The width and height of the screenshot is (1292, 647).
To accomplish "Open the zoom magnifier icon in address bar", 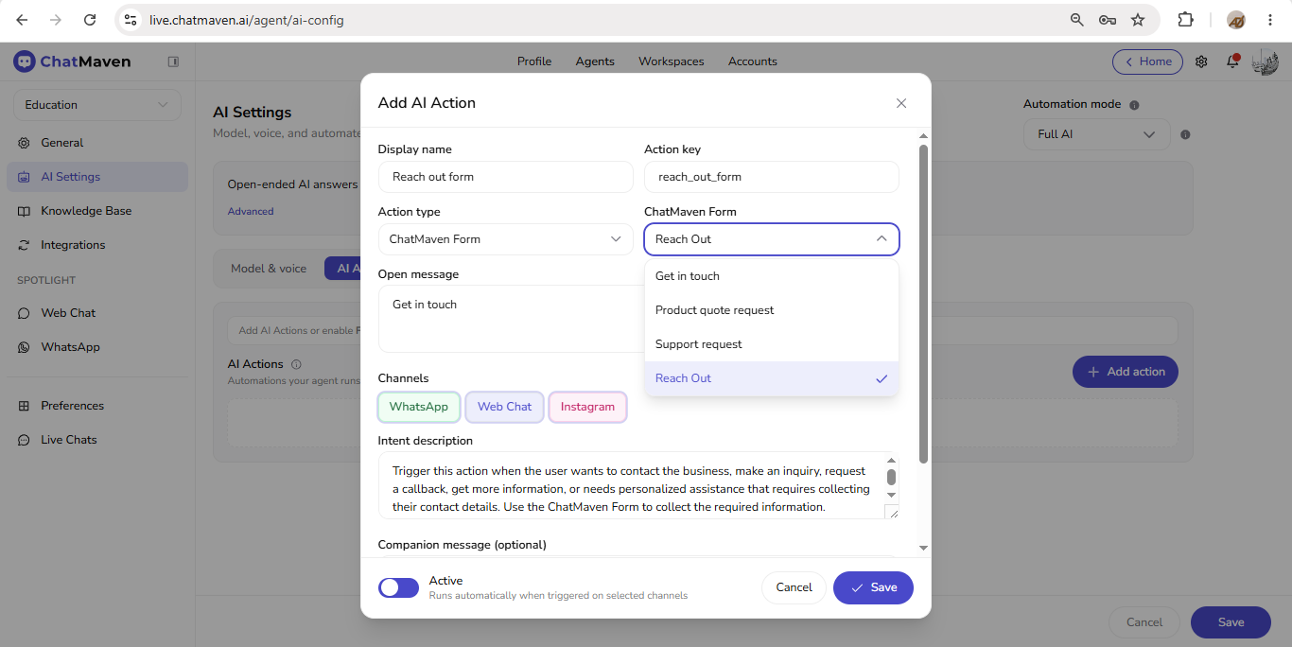I will pyautogui.click(x=1077, y=20).
